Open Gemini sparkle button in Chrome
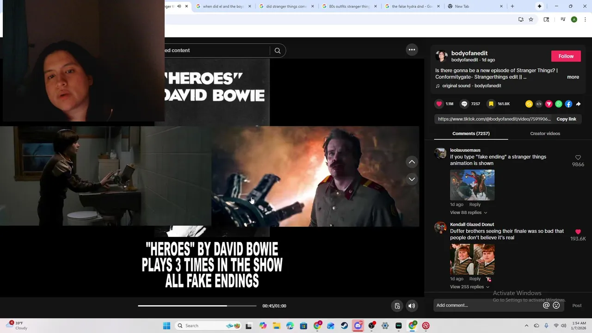The width and height of the screenshot is (592, 333). coord(539,6)
